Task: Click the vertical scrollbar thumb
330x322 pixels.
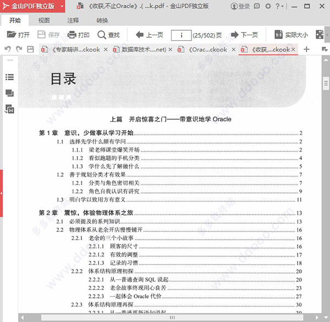Action: 326,84
